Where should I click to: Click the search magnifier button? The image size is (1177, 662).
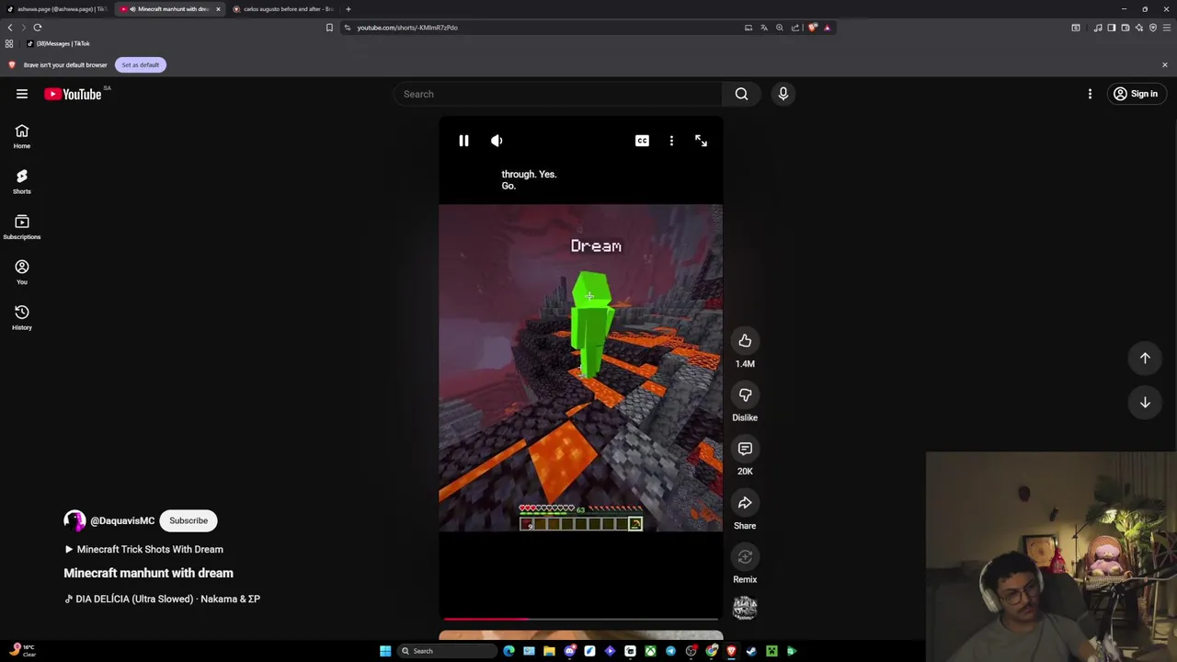tap(741, 94)
